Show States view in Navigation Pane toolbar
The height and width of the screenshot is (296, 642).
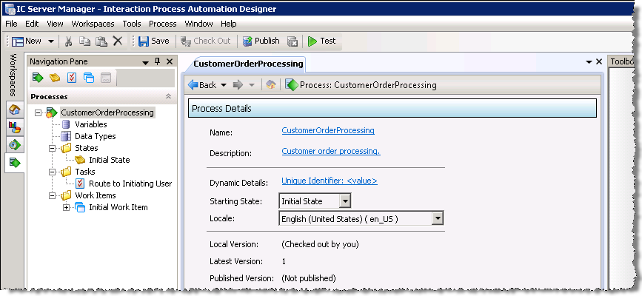pyautogui.click(x=55, y=78)
